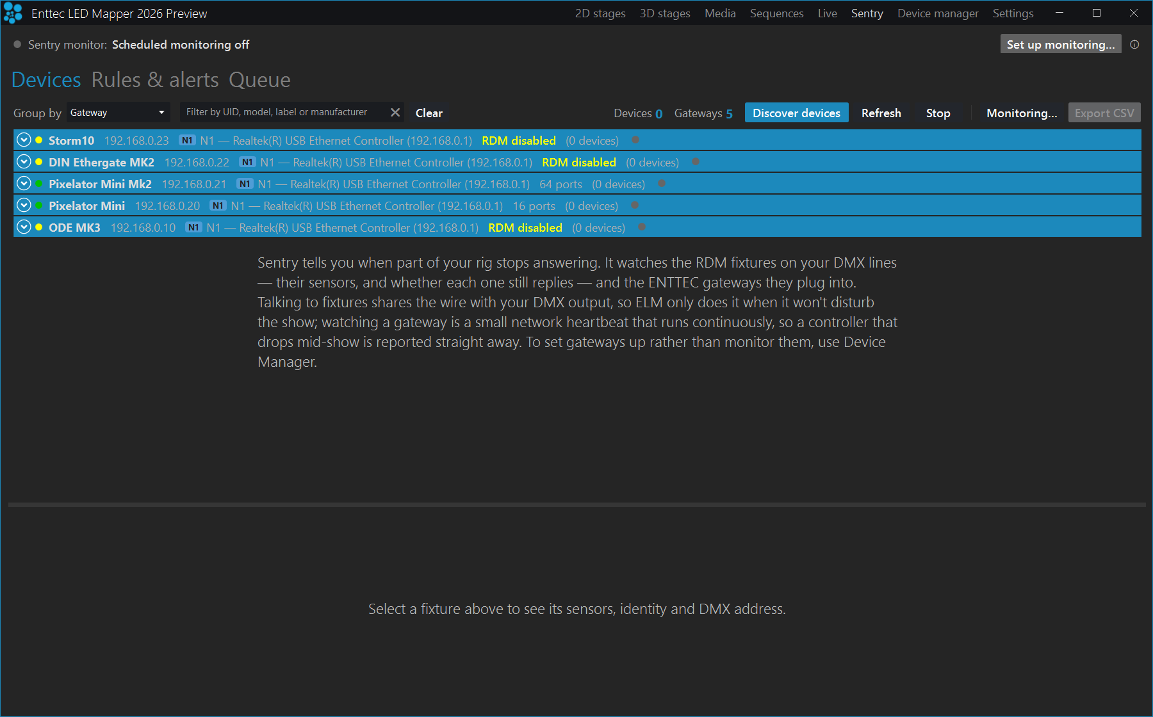The height and width of the screenshot is (717, 1153).
Task: Open the Settings section
Action: pos(1013,13)
